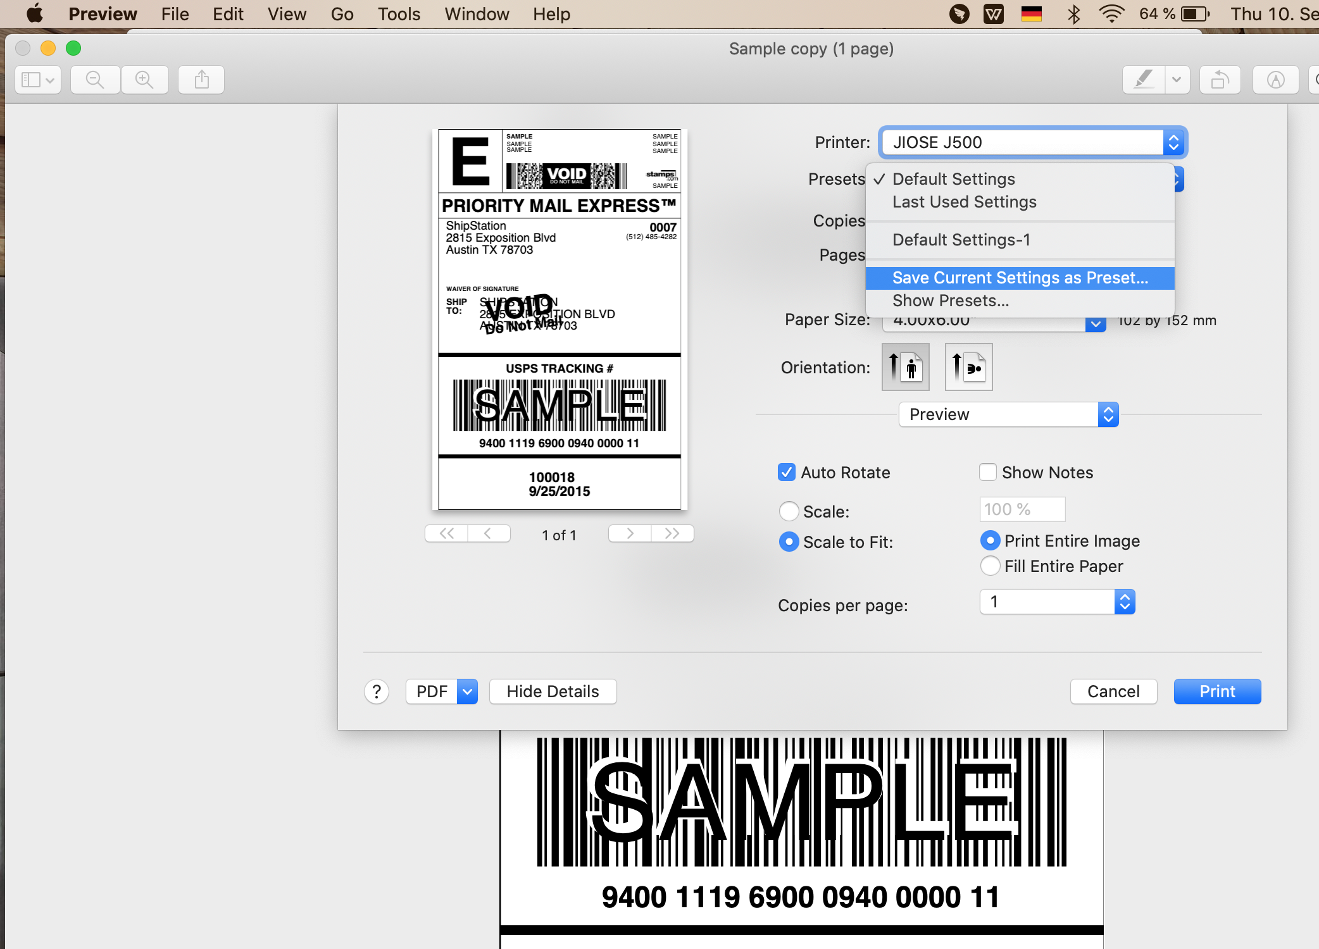Image resolution: width=1319 pixels, height=949 pixels.
Task: Click the help question mark button
Action: [377, 692]
